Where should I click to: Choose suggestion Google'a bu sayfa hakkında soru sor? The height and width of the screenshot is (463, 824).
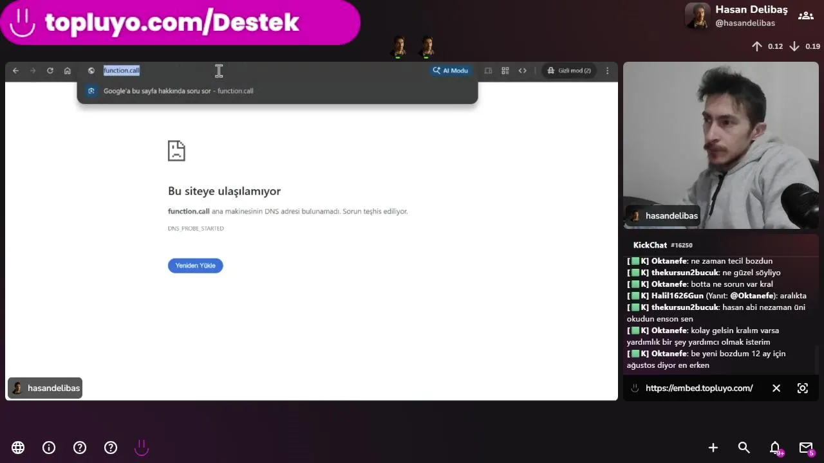point(277,91)
